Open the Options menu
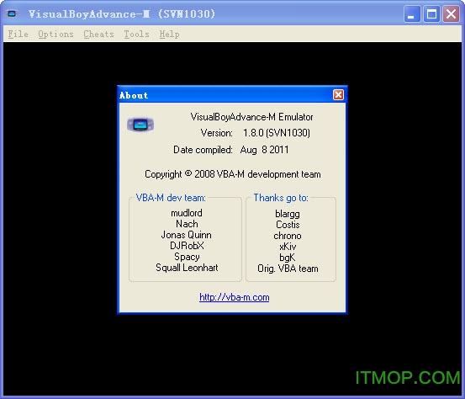The height and width of the screenshot is (399, 465). coord(55,35)
